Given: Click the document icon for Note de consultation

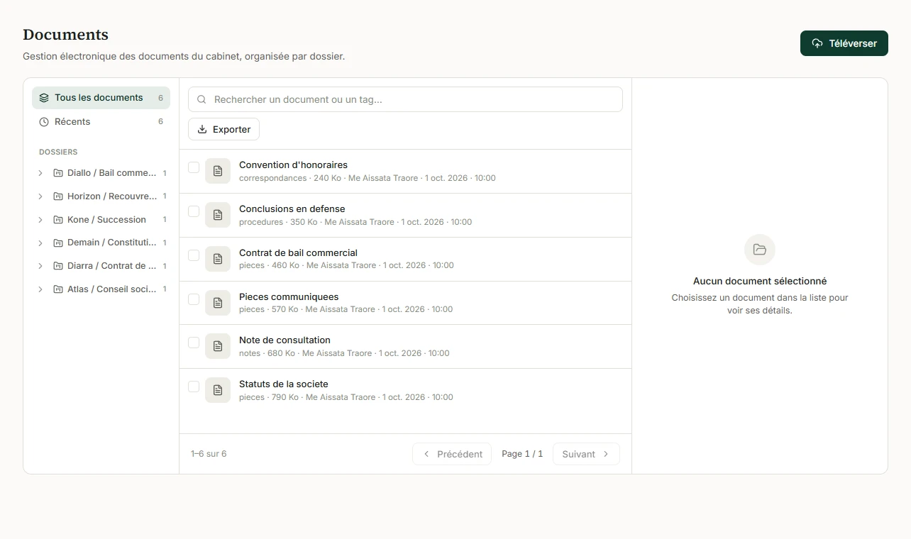Looking at the screenshot, I should click(218, 346).
